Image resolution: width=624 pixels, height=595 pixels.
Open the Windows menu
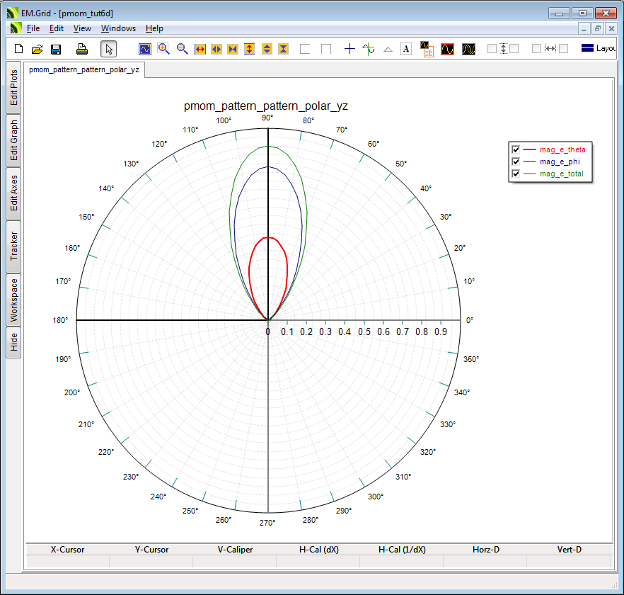pyautogui.click(x=118, y=28)
